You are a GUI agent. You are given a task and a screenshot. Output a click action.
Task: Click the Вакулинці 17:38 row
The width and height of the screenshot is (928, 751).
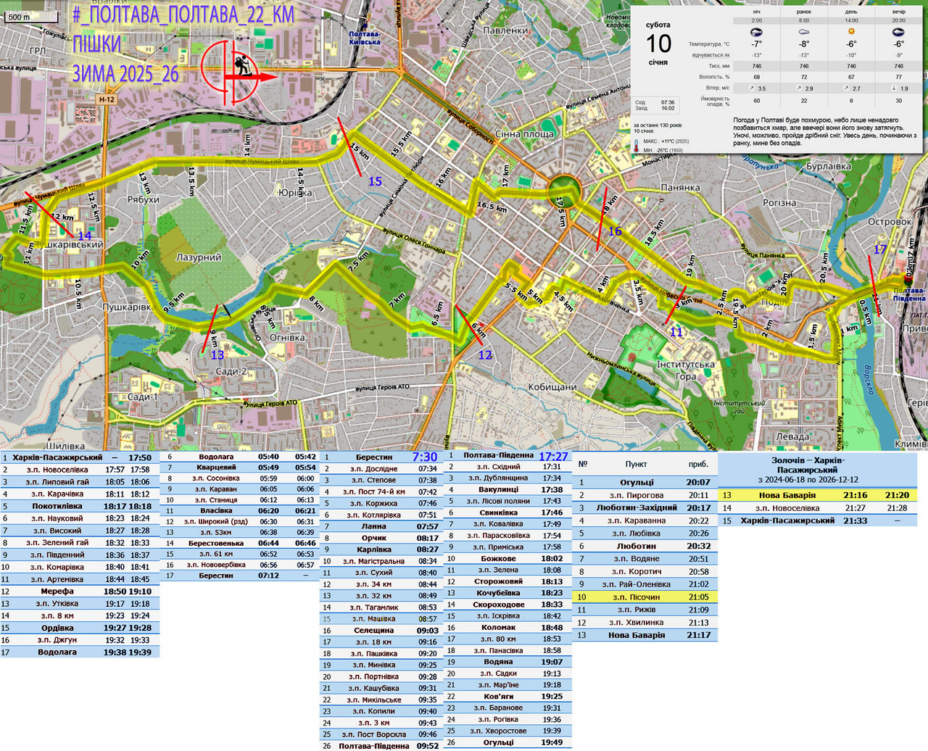(507, 489)
